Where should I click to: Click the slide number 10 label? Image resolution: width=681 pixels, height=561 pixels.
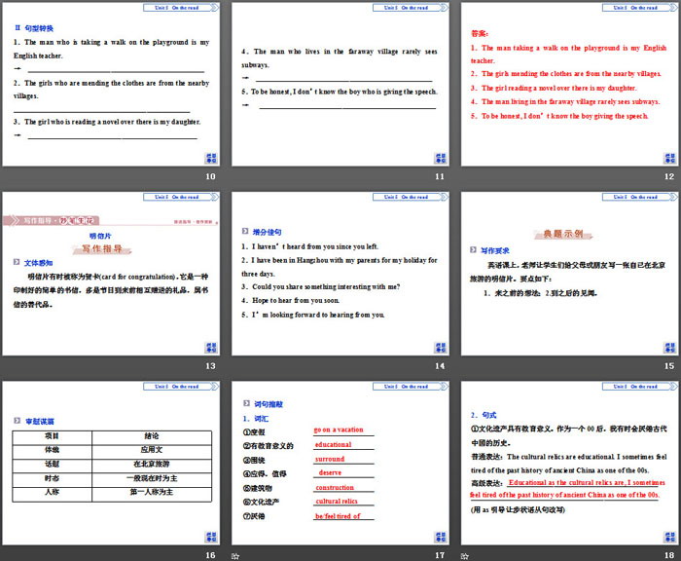click(211, 176)
